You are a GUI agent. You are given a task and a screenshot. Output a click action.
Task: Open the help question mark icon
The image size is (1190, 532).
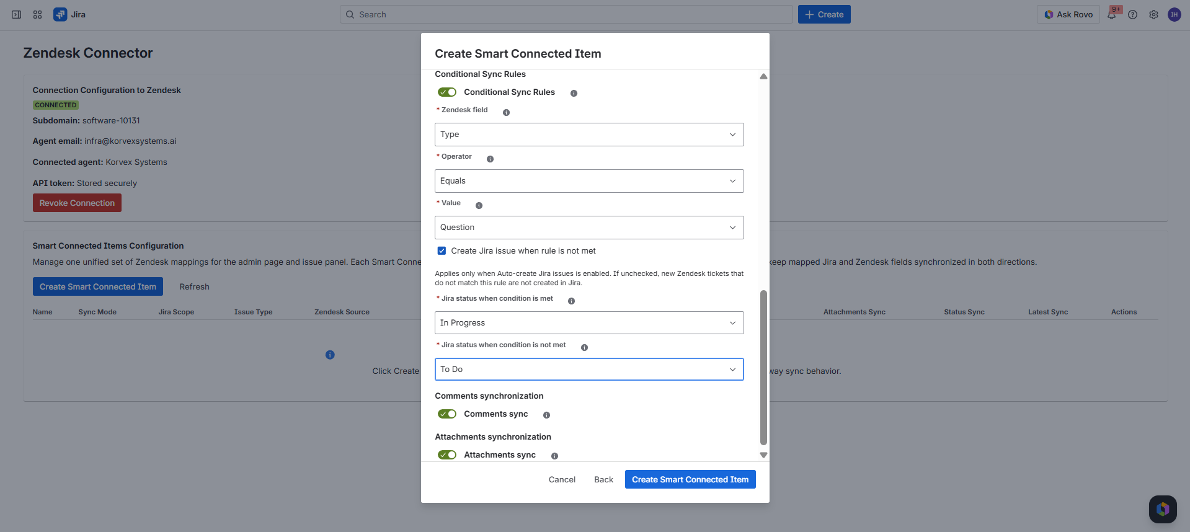1132,14
